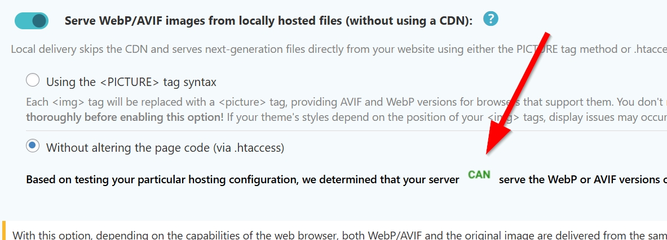Toggle the Serve WebP/AVIF images switch
The height and width of the screenshot is (240, 667).
point(32,21)
